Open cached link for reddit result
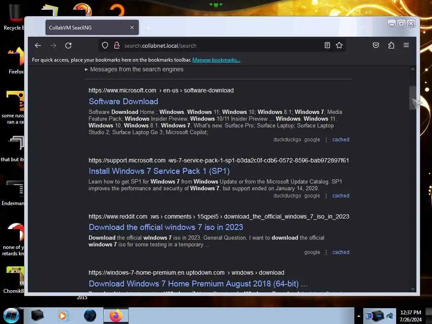The width and height of the screenshot is (432, 324). (341, 252)
